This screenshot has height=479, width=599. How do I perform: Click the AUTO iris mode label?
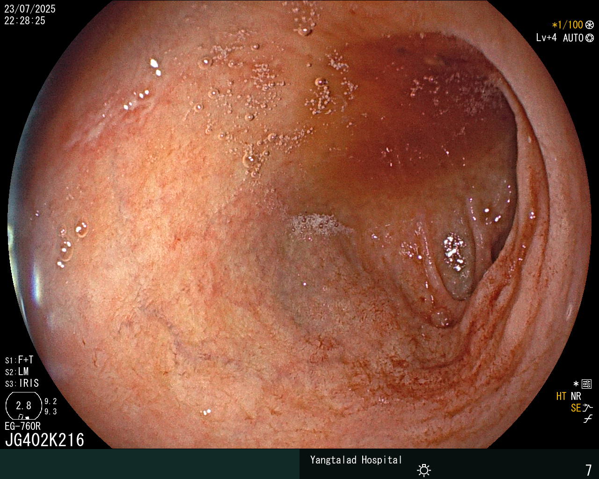click(573, 38)
